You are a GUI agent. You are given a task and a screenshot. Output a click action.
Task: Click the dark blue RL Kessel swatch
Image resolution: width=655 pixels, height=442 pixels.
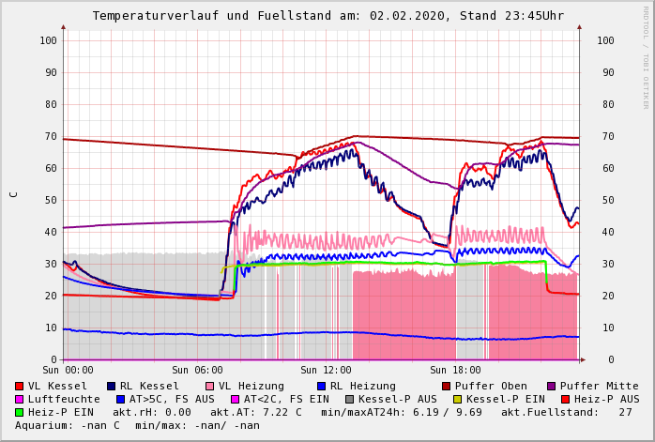click(112, 386)
